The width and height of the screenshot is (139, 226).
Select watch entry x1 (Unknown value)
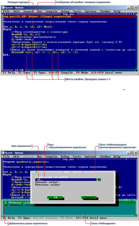point(20,205)
